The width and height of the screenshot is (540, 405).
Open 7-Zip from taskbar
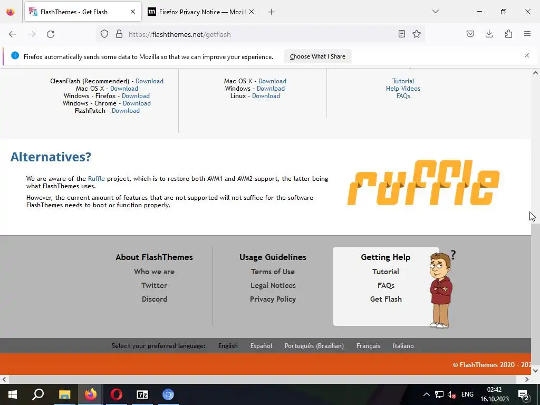142,394
